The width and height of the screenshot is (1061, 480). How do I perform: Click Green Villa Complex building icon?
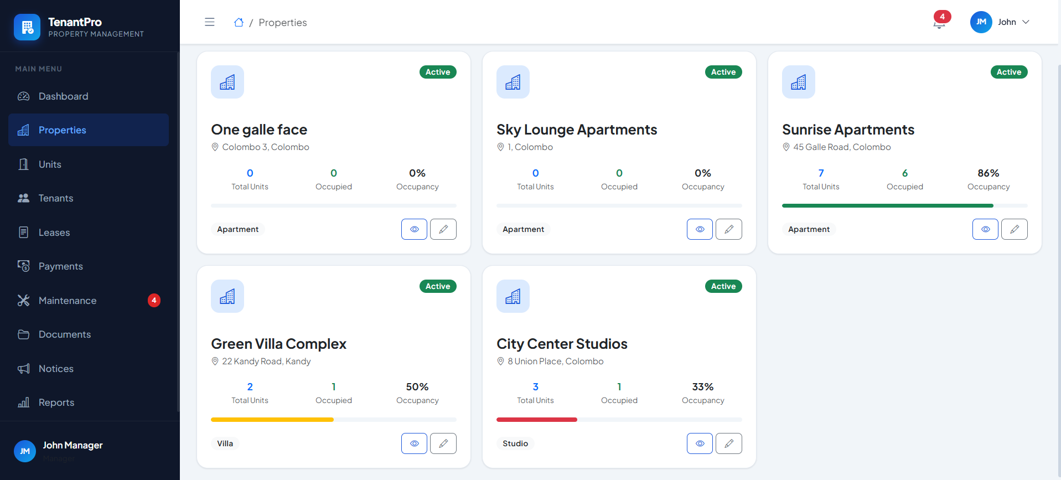[x=227, y=296]
